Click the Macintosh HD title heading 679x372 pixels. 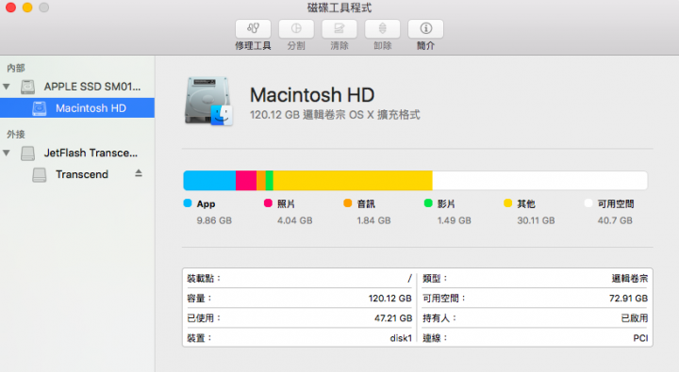312,95
